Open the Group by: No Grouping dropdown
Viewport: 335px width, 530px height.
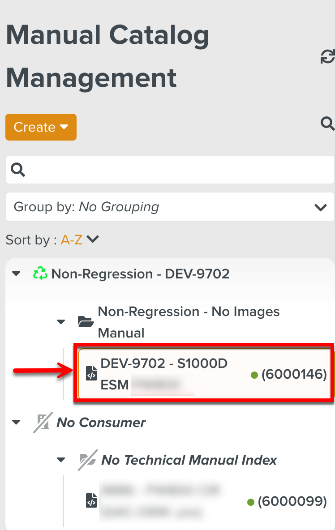tap(170, 207)
